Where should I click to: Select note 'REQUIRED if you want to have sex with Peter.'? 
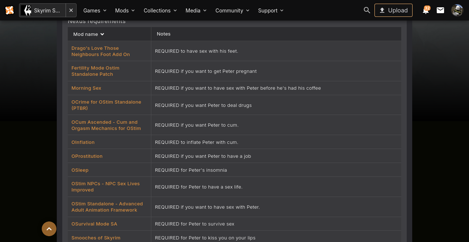click(207, 207)
